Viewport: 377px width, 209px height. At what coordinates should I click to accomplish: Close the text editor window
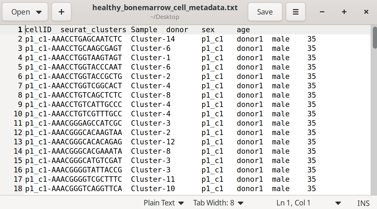pos(366,12)
